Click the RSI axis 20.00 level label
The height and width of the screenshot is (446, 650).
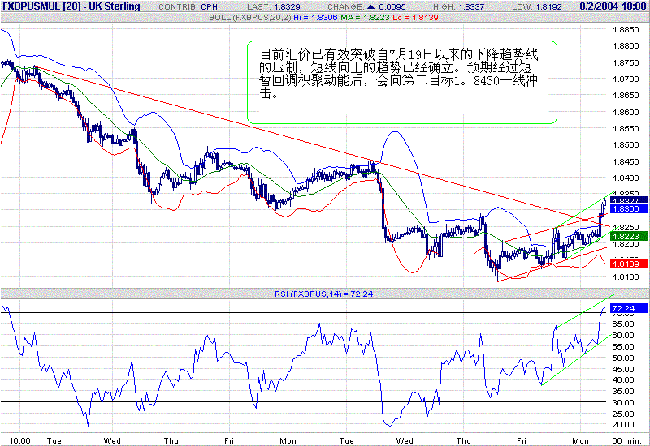(622, 424)
